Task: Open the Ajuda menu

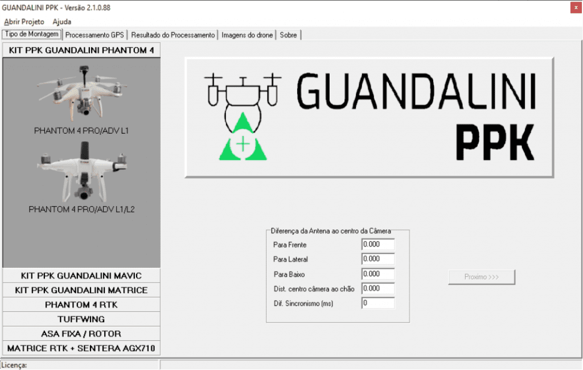Action: (62, 22)
